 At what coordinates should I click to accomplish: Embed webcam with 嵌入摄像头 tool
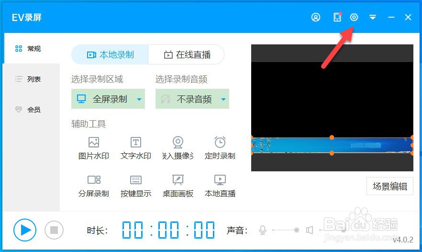[x=178, y=148]
